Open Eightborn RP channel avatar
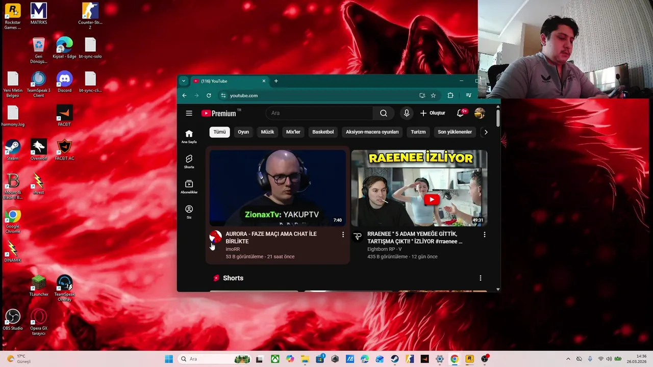The image size is (653, 367). click(x=358, y=237)
